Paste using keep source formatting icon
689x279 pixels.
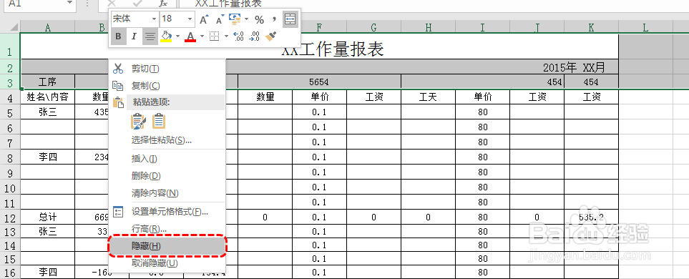tap(138, 121)
